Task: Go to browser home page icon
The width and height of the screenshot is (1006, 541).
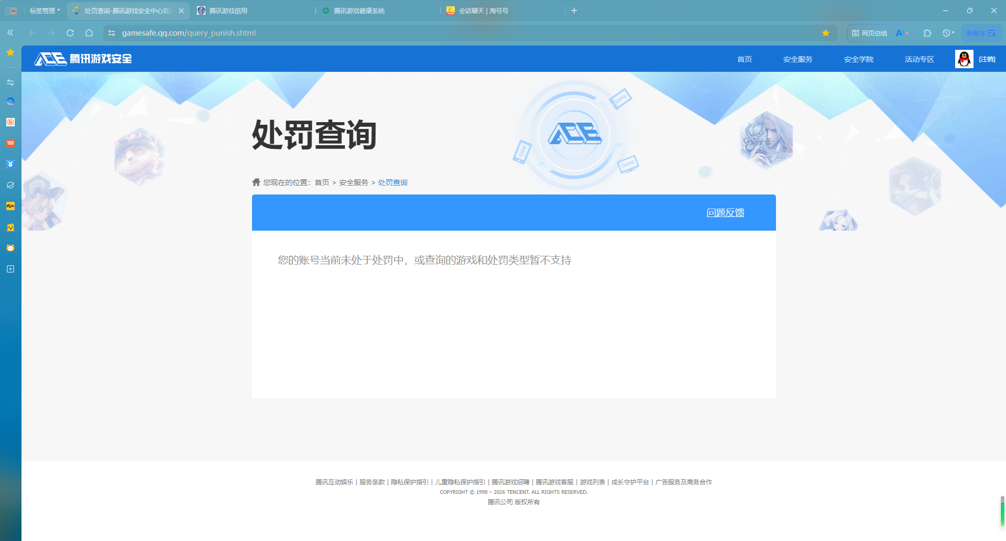Action: pos(89,33)
